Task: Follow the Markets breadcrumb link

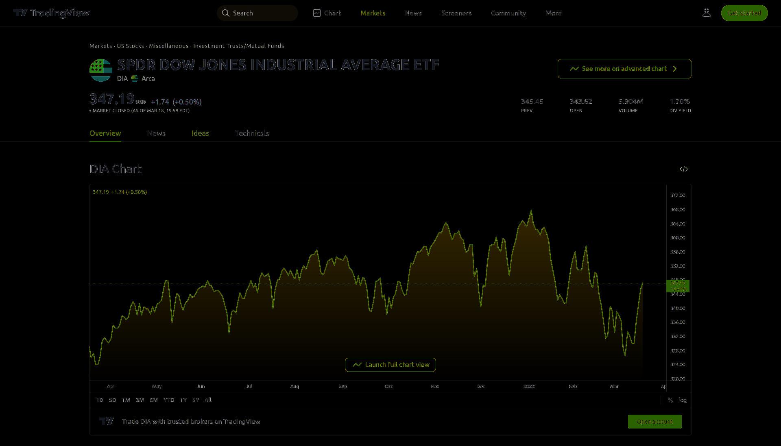Action: [x=100, y=46]
